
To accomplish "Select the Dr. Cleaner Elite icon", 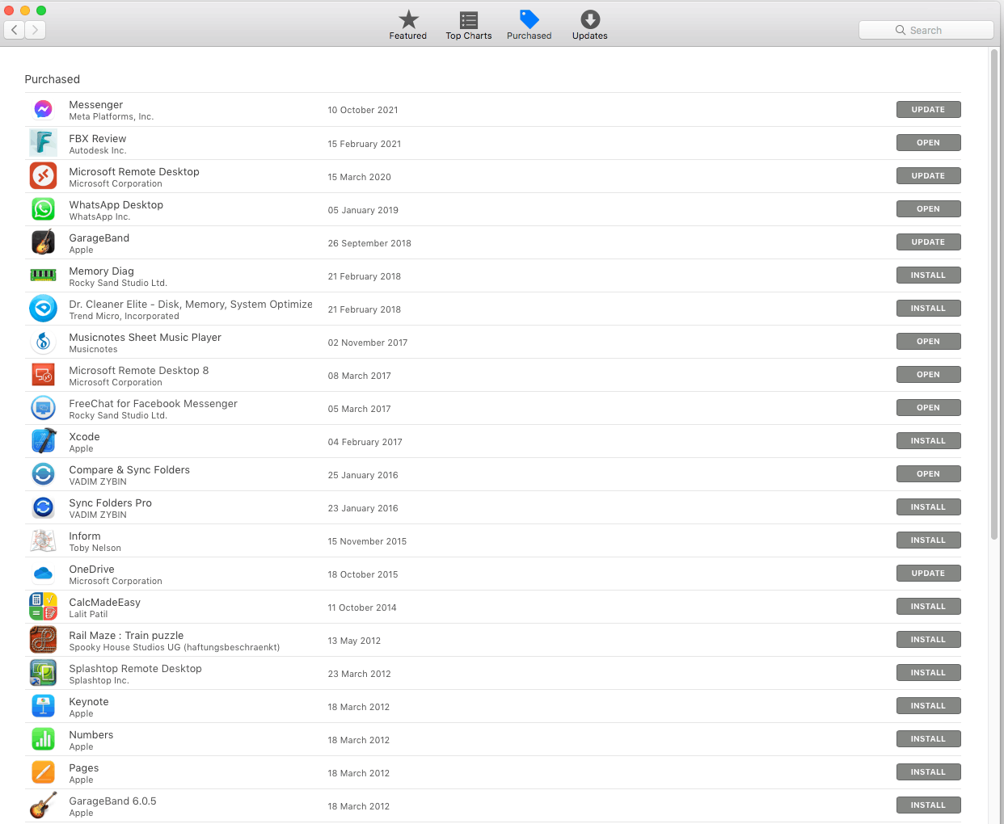I will (x=44, y=308).
